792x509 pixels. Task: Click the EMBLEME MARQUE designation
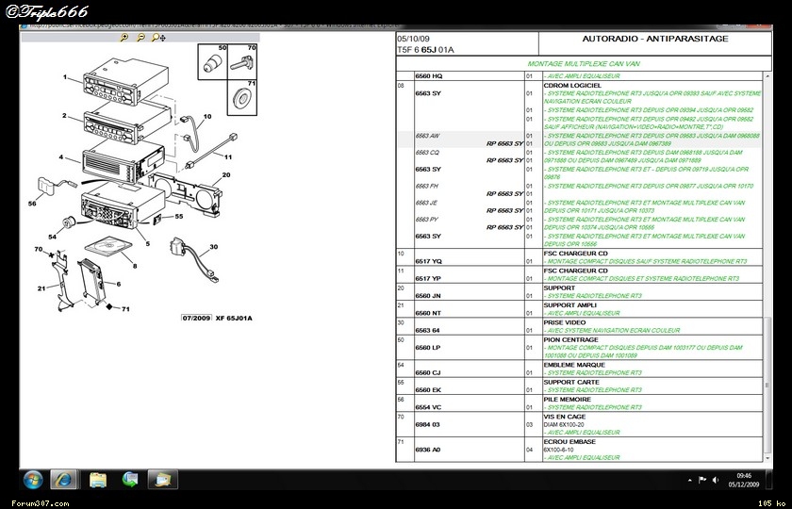[574, 365]
